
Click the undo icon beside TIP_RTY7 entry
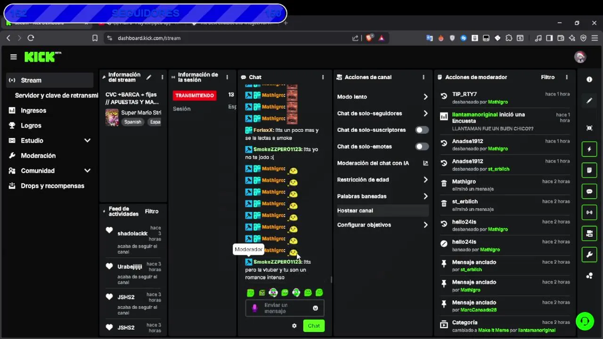(444, 96)
